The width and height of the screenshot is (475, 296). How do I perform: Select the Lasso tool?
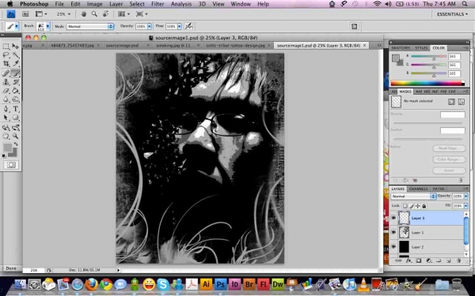(x=6, y=55)
